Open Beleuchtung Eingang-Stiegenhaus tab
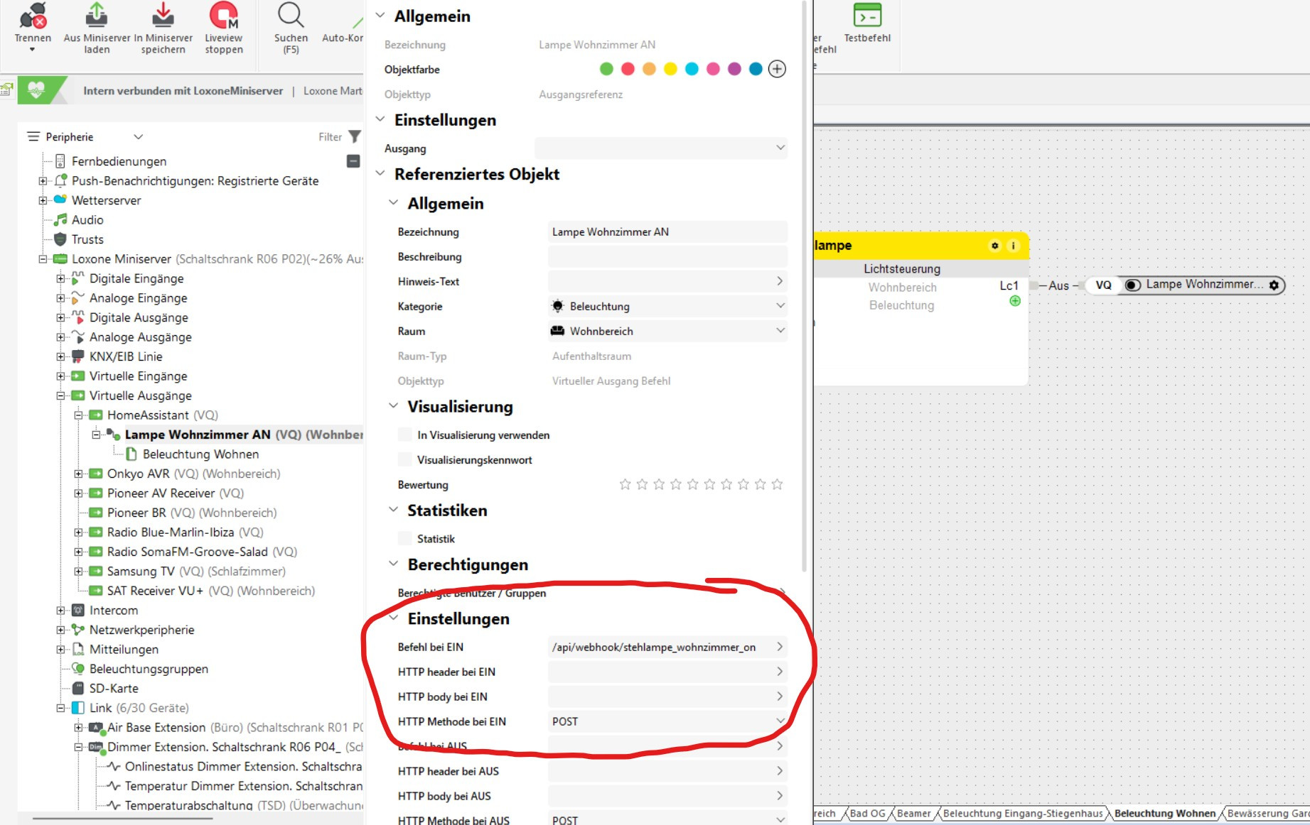This screenshot has height=825, width=1310. (x=1023, y=814)
